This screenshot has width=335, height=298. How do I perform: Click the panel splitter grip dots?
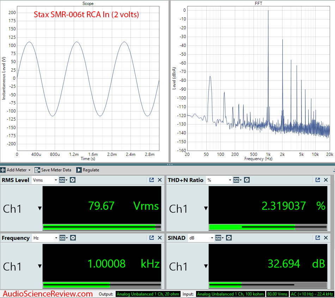coord(170,164)
